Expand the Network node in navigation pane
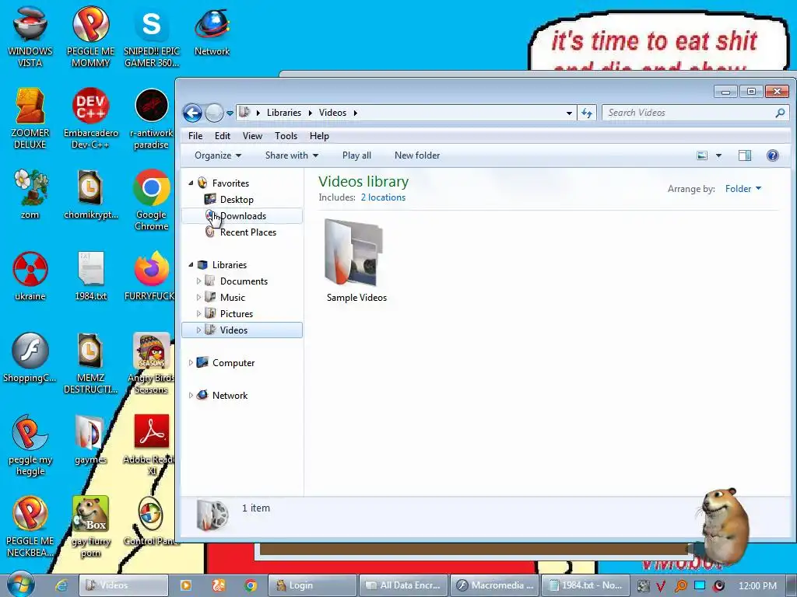 click(x=191, y=395)
